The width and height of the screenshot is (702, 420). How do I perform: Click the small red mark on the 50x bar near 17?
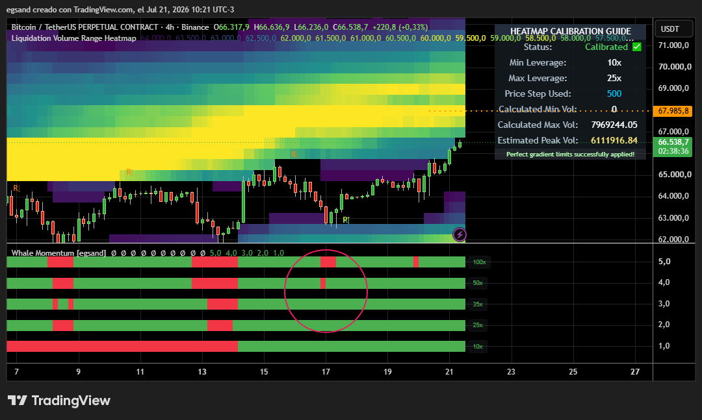323,283
